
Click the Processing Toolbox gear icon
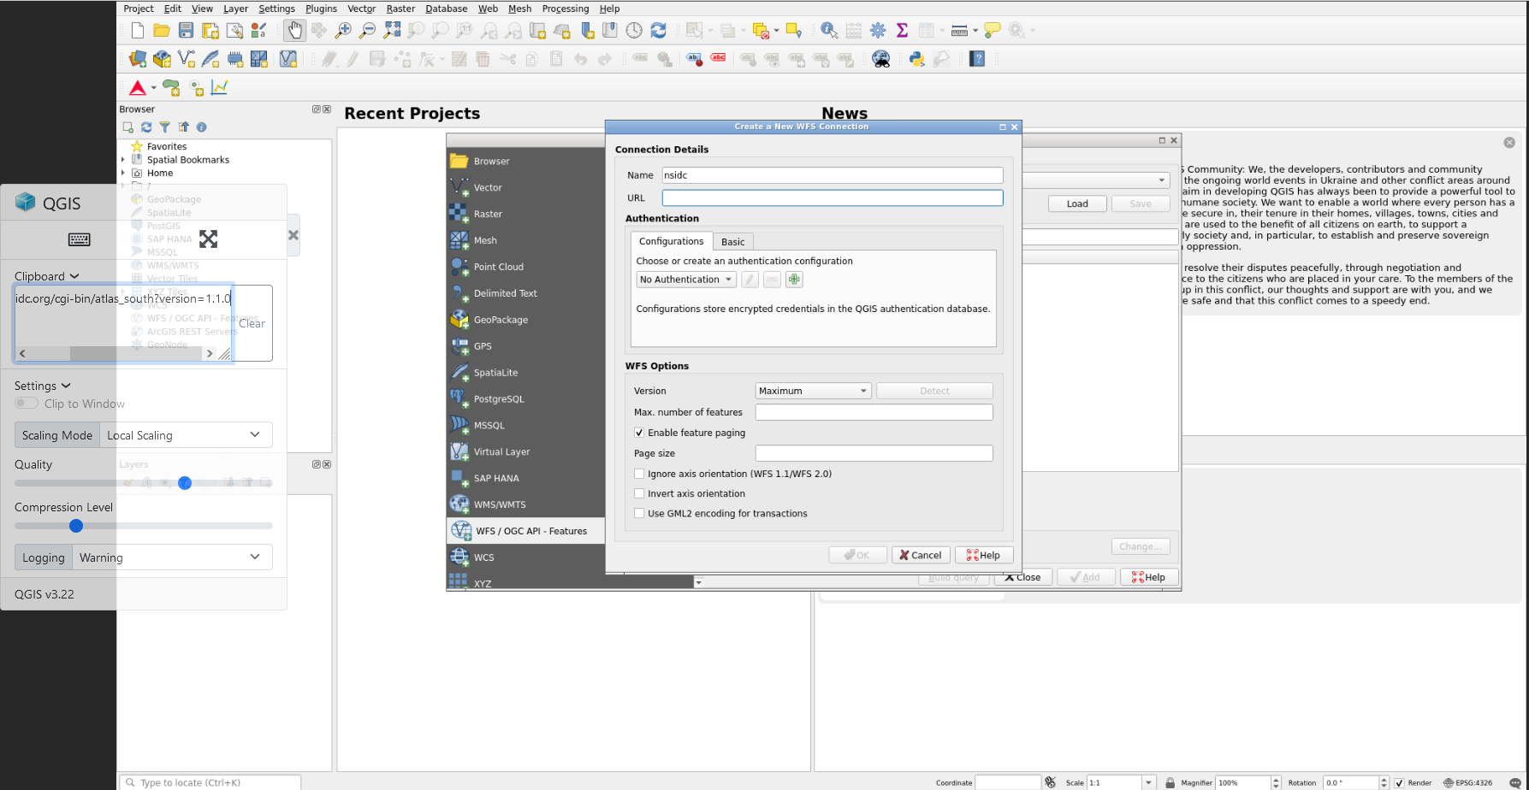(x=878, y=31)
